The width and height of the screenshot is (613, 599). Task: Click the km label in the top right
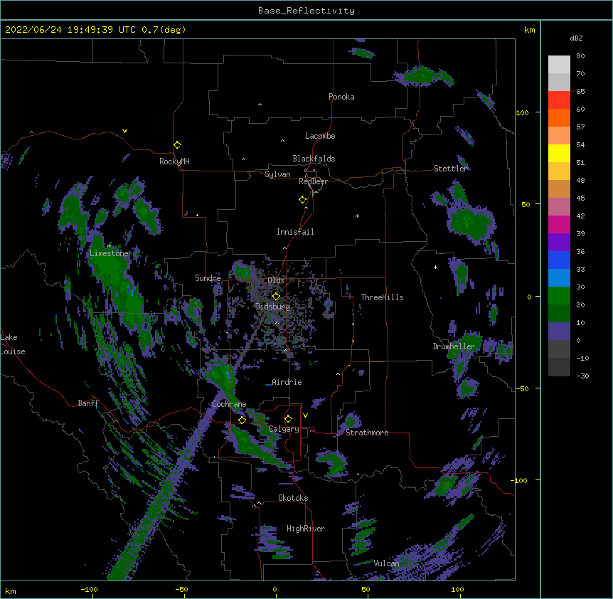point(530,30)
